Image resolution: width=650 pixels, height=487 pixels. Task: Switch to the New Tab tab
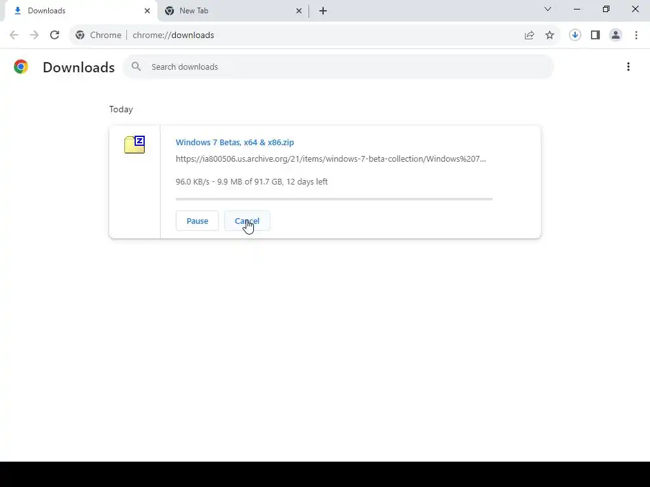click(x=233, y=11)
